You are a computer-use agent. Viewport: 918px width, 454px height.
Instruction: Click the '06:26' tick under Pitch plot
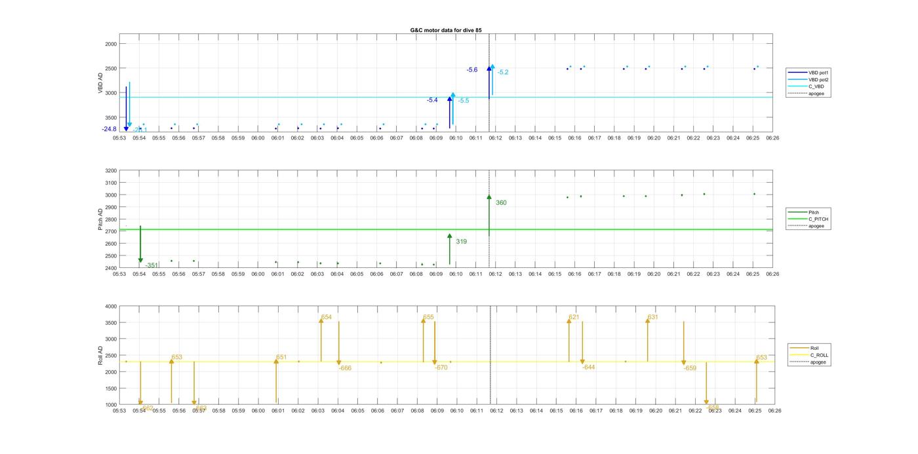(x=772, y=274)
